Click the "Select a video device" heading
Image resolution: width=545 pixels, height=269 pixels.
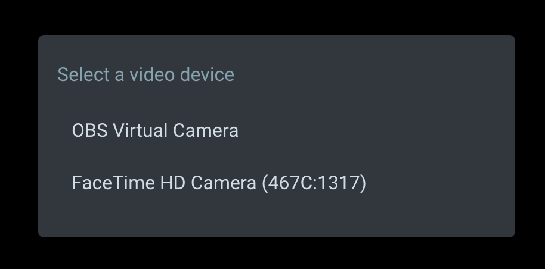(x=145, y=74)
